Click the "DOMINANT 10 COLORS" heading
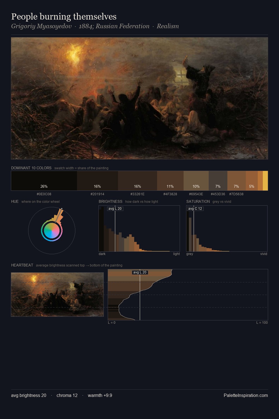This screenshot has height=419, width=279. pos(31,168)
